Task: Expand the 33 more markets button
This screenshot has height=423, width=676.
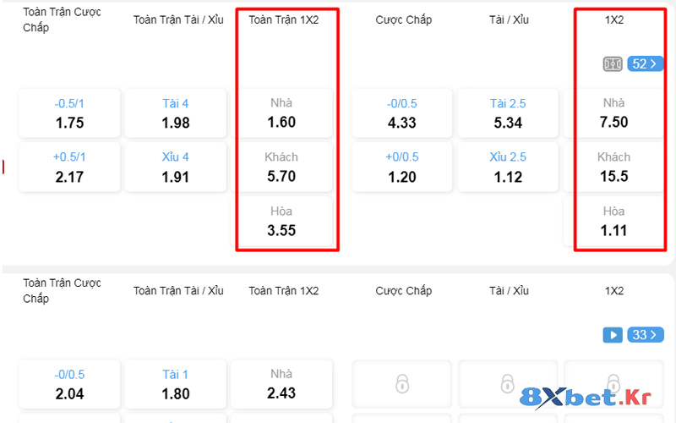Action: 646,335
